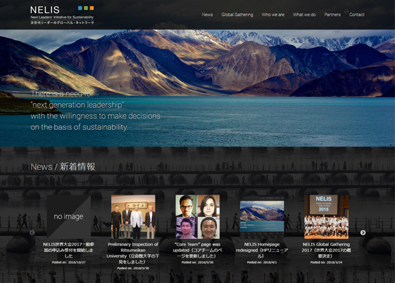Click the 'no image' news thumbnail
The width and height of the screenshot is (395, 283).
click(x=69, y=217)
